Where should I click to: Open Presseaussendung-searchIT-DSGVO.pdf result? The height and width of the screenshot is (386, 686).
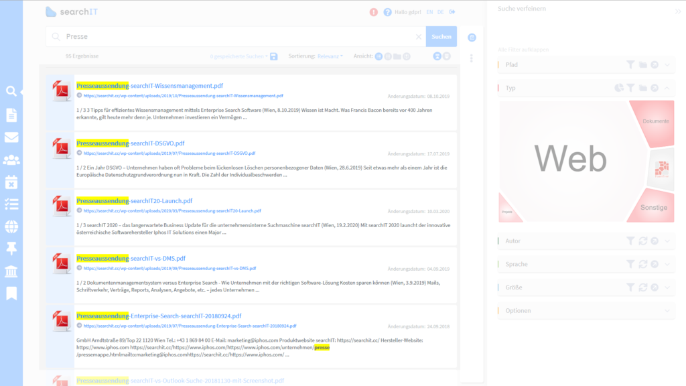tap(131, 143)
